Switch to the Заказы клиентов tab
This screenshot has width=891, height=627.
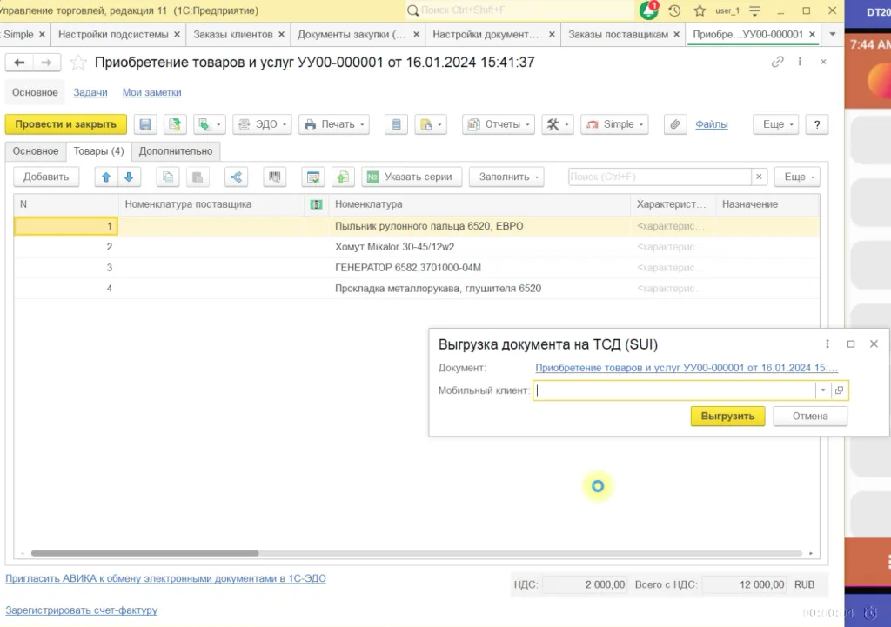(x=233, y=34)
